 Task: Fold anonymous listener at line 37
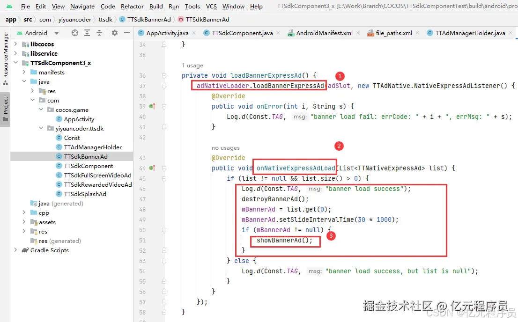point(164,86)
